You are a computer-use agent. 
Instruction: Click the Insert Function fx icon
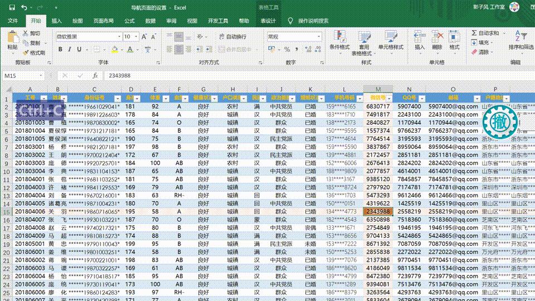[95, 75]
